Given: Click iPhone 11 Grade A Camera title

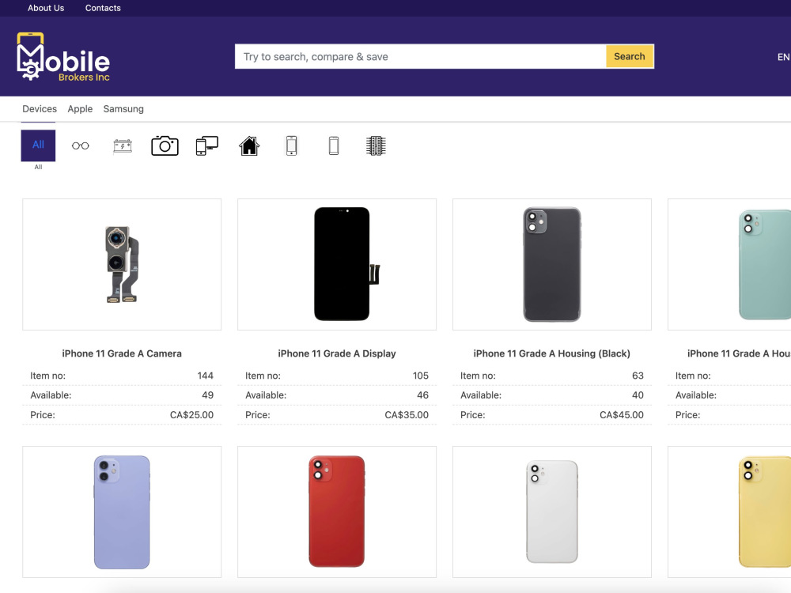Looking at the screenshot, I should 122,353.
